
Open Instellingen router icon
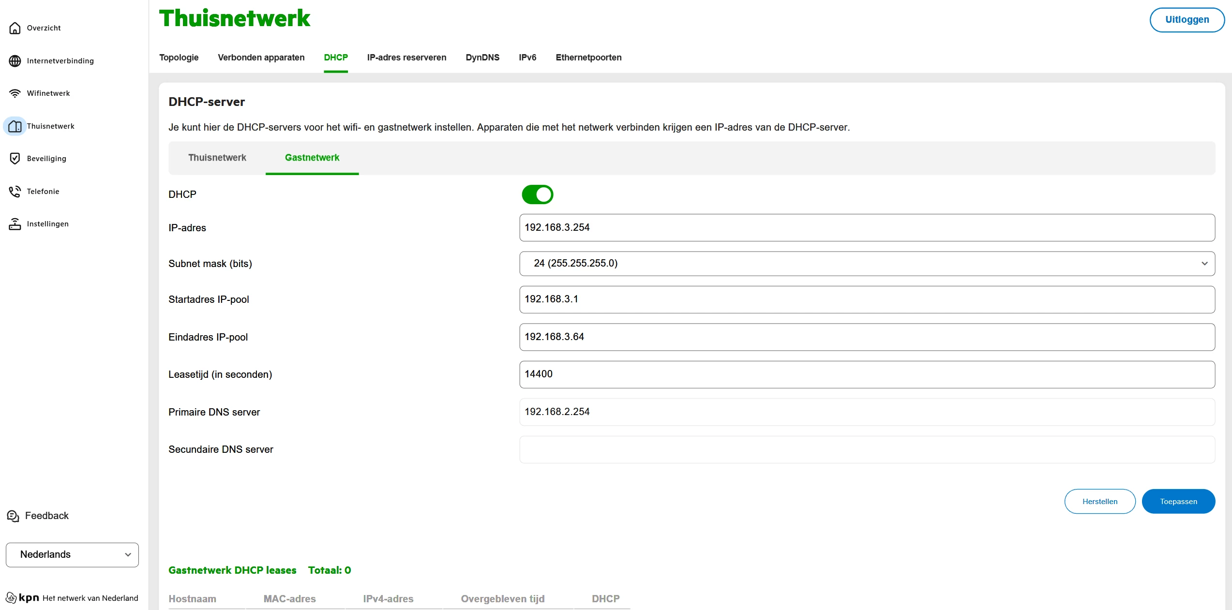[15, 224]
